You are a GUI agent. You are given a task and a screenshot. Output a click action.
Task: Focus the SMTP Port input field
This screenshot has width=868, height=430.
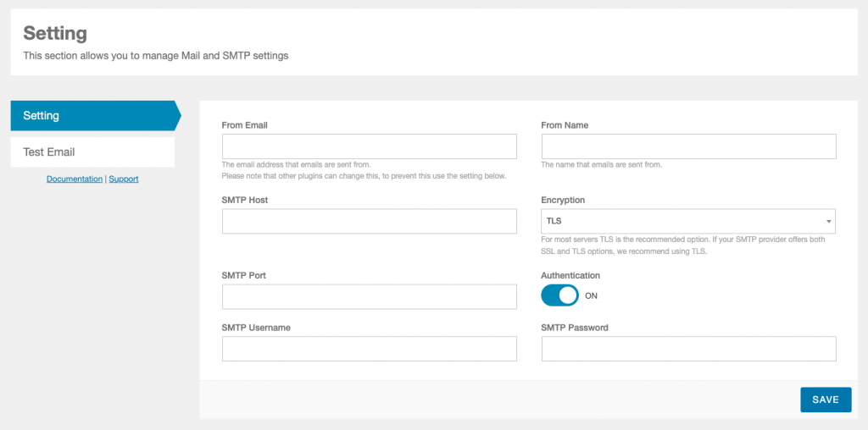point(369,296)
